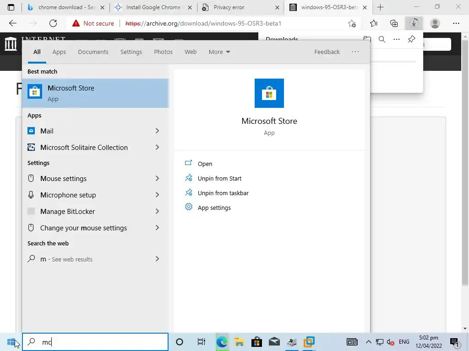The image size is (469, 351).
Task: Click muted volume tray icon
Action: pos(390,342)
